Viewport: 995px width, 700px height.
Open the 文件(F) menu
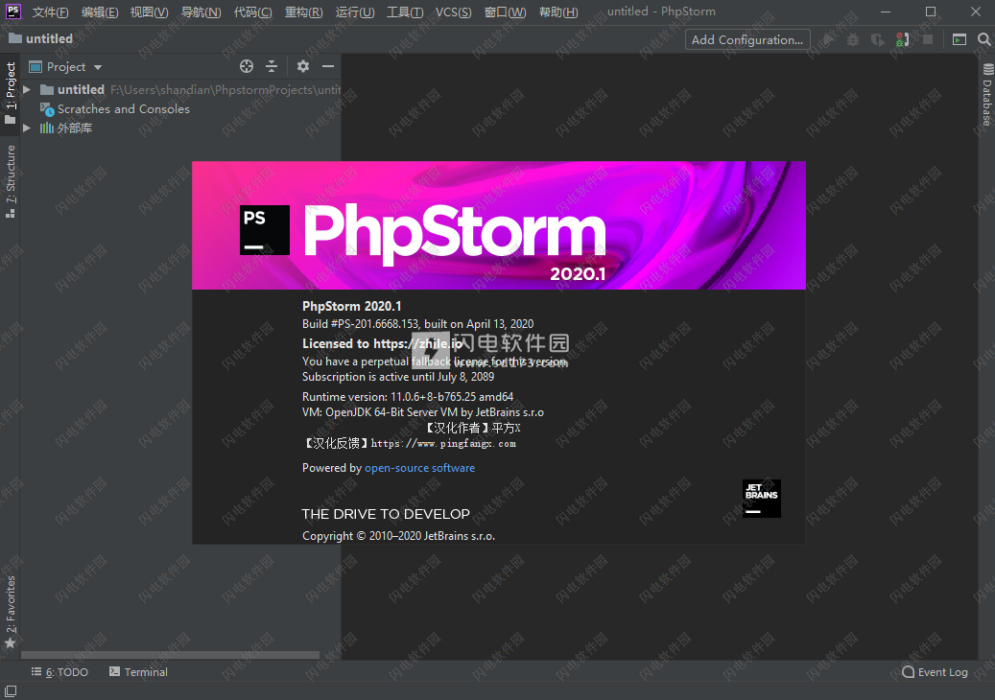tap(50, 12)
